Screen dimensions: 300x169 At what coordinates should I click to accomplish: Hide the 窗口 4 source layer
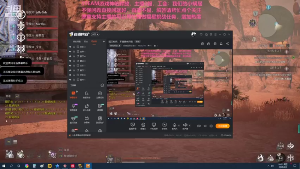70,56
